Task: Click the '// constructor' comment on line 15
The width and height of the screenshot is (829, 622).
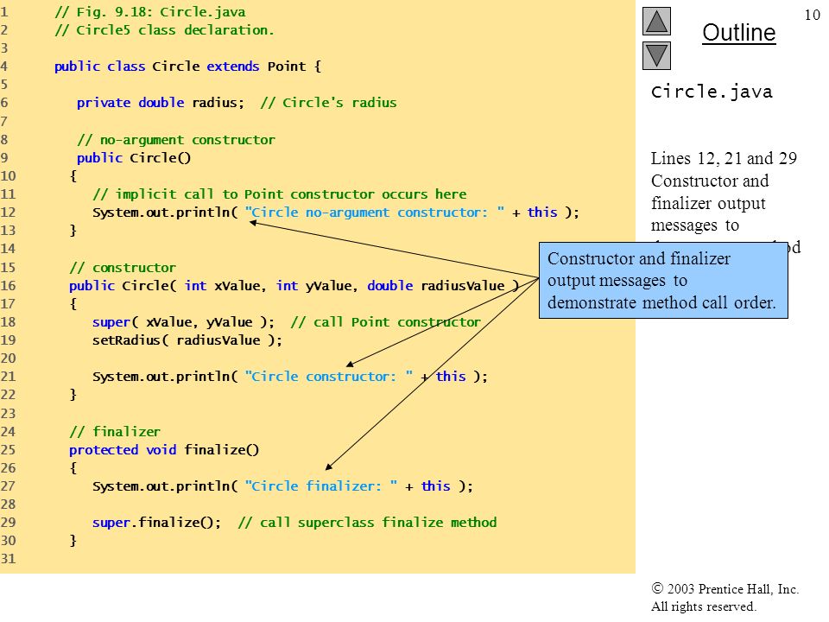Action: 123,268
